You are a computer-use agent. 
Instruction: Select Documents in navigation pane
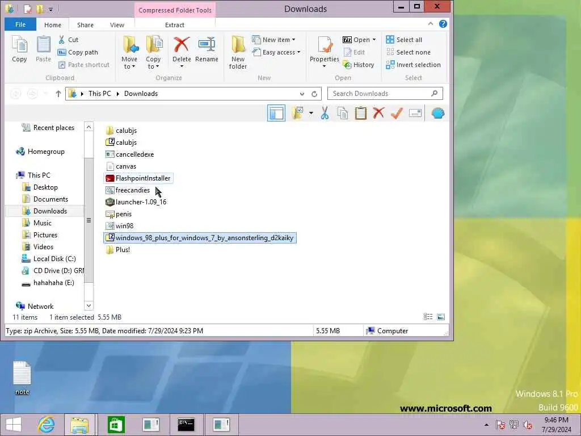click(50, 199)
